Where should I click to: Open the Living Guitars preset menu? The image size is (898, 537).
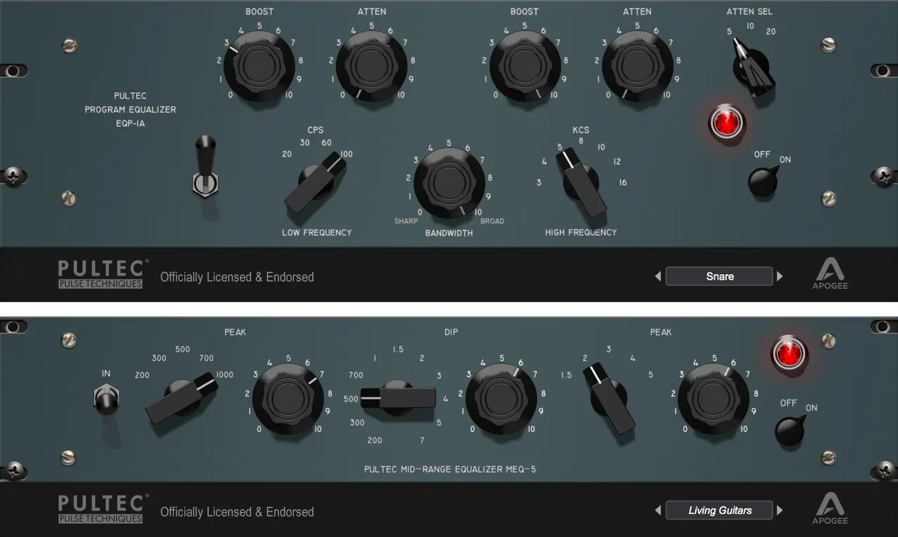point(719,510)
